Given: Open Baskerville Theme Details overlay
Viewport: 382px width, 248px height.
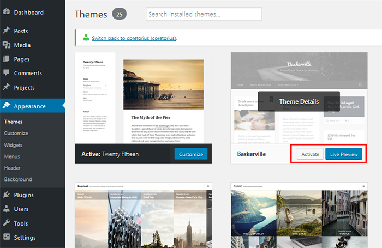Looking at the screenshot, I should tap(299, 101).
